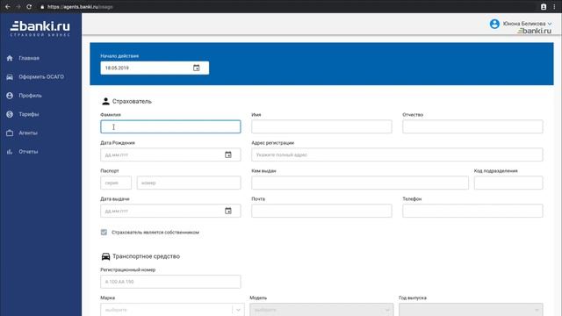Open the Главная home page
Image resolution: width=562 pixels, height=316 pixels.
(29, 58)
